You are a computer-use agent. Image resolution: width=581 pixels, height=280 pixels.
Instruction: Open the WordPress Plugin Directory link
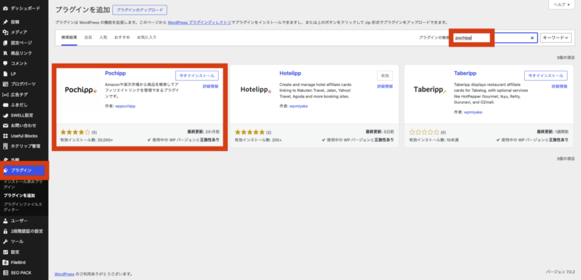click(199, 22)
